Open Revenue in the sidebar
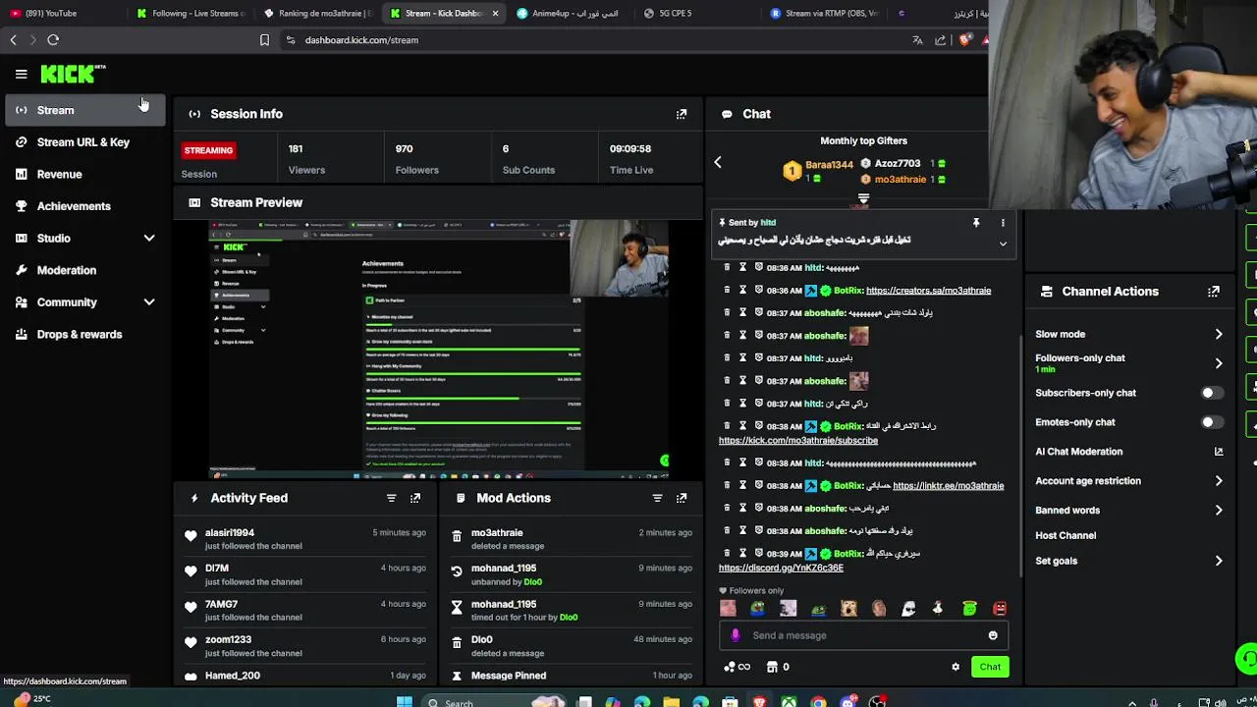The image size is (1257, 707). [x=84, y=174]
